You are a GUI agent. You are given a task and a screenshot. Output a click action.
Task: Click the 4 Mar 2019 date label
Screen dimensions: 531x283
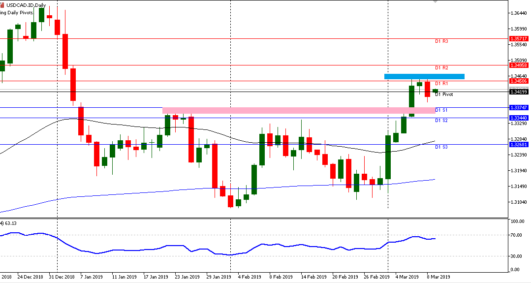point(407,277)
